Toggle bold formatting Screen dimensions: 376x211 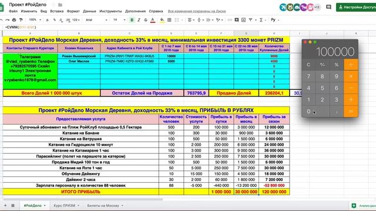click(x=132, y=20)
